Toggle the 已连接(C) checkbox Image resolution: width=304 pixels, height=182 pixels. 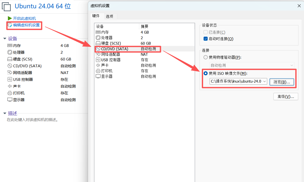pyautogui.click(x=205, y=32)
